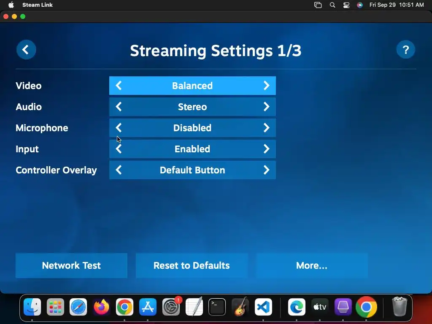Image resolution: width=432 pixels, height=324 pixels.
Task: Toggle Input setting with left arrow
Action: 119,149
